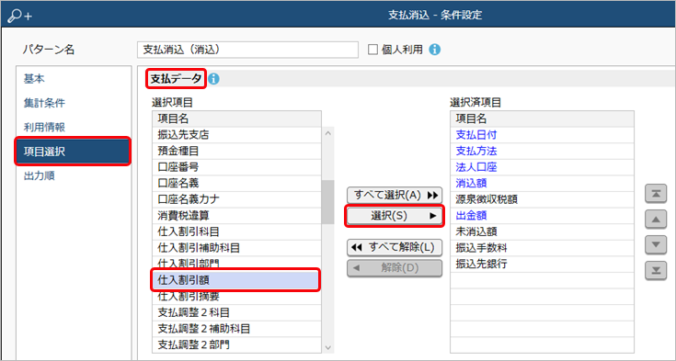Move selected item up one position
Viewport: 676px width, 361px height.
point(656,220)
